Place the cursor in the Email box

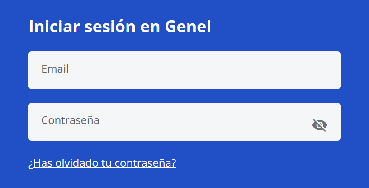(x=184, y=70)
